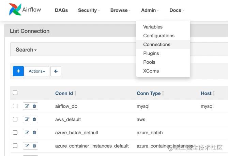The image size is (228, 156).
Task: Click the Host column header
Action: (x=206, y=93)
